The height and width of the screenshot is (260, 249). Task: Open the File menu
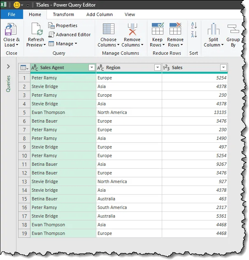(x=12, y=14)
